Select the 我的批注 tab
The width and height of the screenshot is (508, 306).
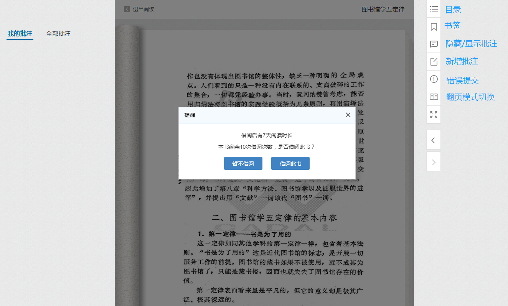[x=20, y=34]
